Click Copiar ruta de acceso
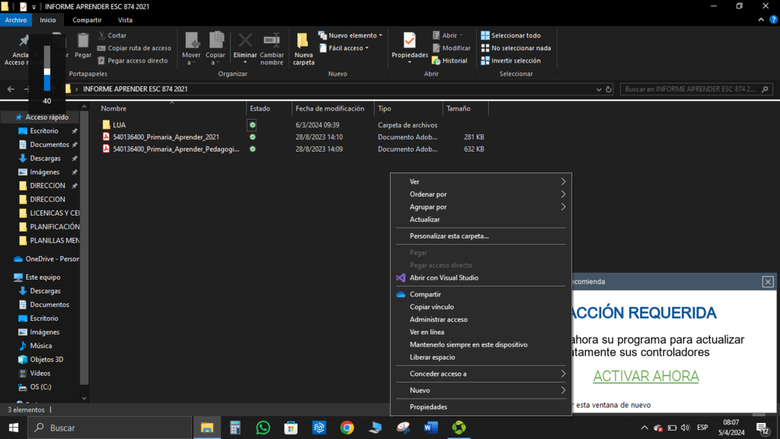This screenshot has width=780, height=439. [x=134, y=48]
